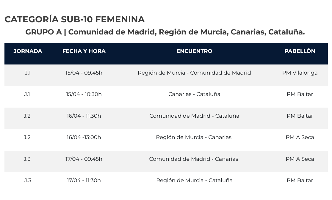Click the JORNADA column header
This screenshot has height=200, width=332.
click(x=28, y=51)
